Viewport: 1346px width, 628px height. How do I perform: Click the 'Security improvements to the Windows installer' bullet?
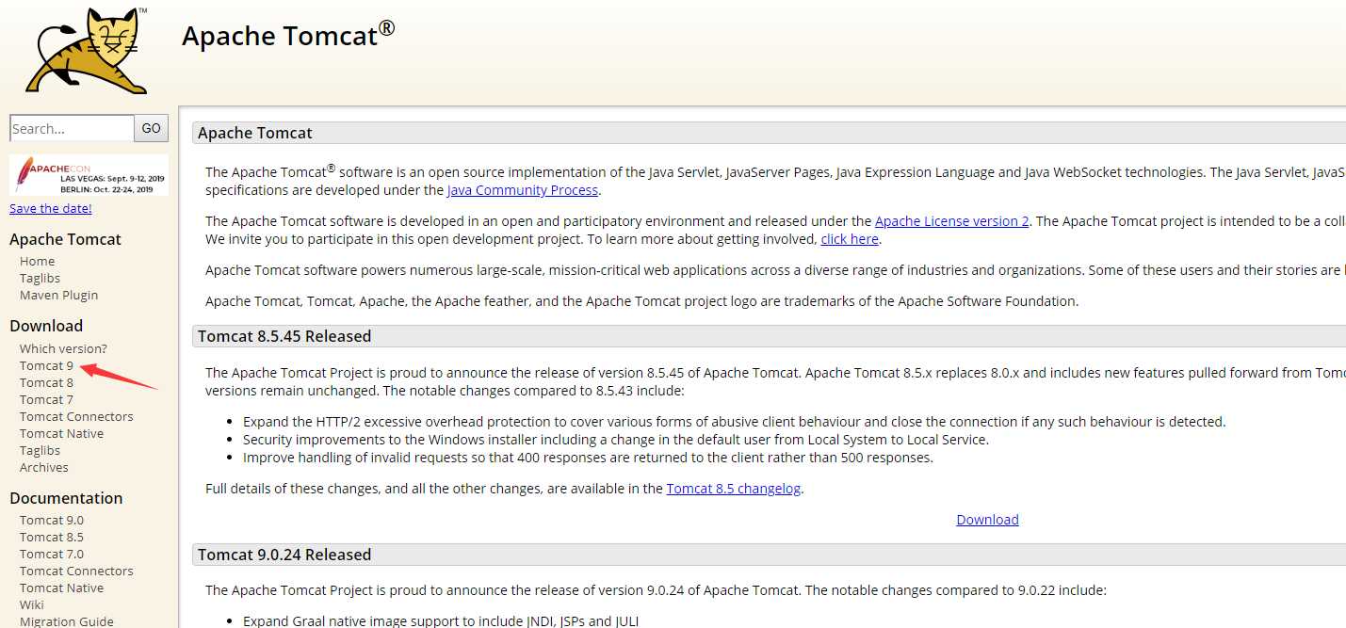click(616, 440)
